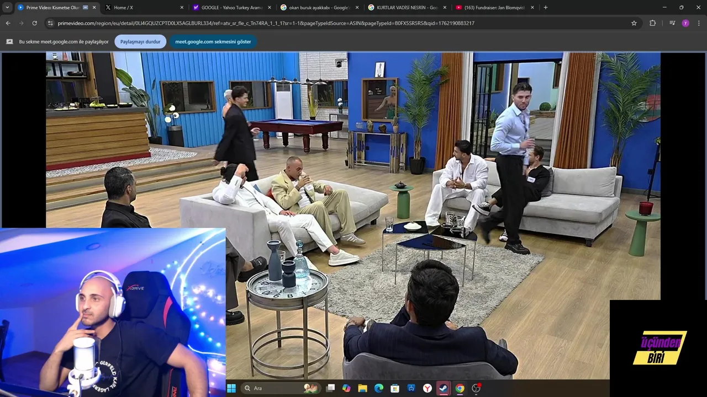
Task: Click the primevideo.com URL address bar
Action: click(x=265, y=23)
